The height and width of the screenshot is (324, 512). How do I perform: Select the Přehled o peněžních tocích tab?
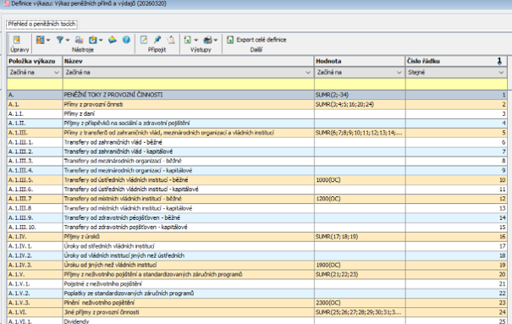point(41,25)
